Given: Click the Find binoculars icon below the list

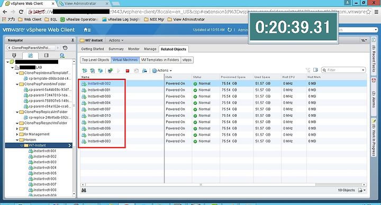Looking at the screenshot, I should (x=84, y=190).
